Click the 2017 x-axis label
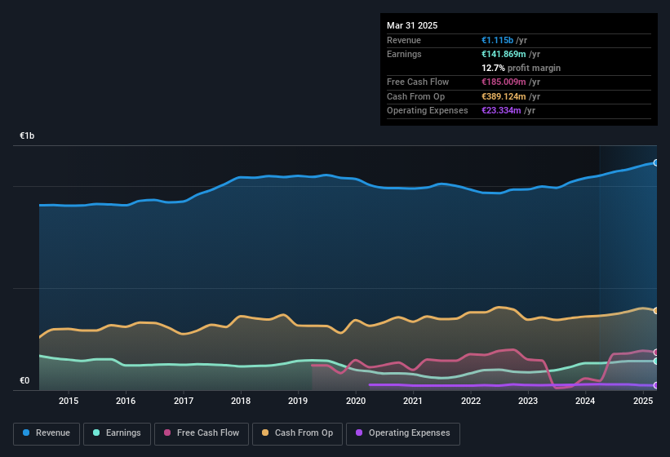The image size is (670, 457). point(184,401)
